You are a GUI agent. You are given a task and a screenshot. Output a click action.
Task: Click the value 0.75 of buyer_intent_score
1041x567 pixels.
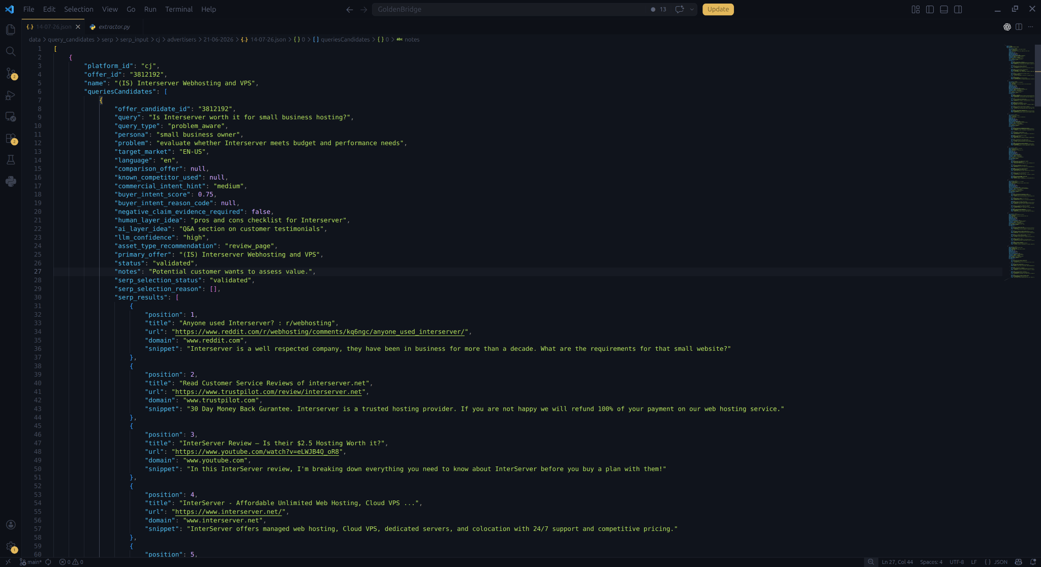(205, 194)
